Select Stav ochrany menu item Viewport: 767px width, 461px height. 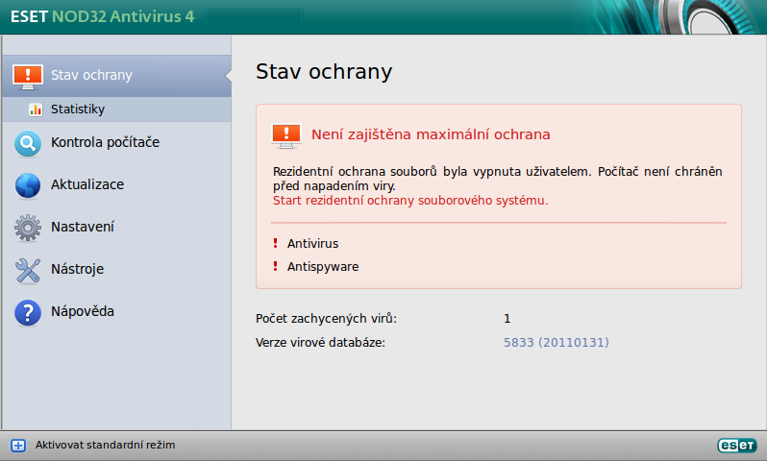click(x=117, y=76)
